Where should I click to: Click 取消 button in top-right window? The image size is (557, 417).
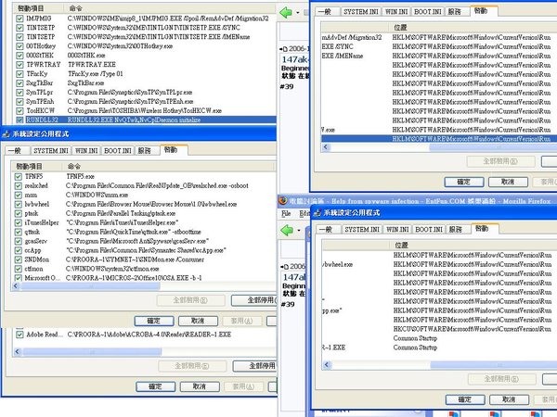pos(508,182)
